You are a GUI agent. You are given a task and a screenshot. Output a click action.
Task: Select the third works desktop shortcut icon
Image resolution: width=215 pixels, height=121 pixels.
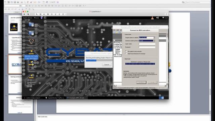click(x=31, y=80)
